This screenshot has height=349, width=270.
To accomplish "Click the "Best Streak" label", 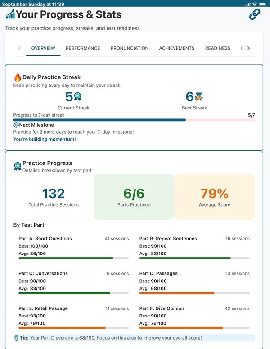I will 194,108.
